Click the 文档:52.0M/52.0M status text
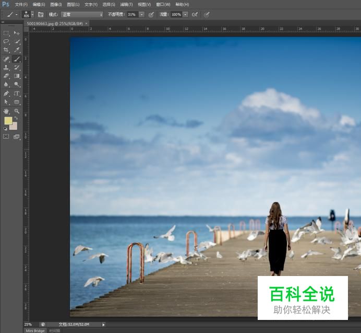Screen dimensions: 361x333 [74, 325]
